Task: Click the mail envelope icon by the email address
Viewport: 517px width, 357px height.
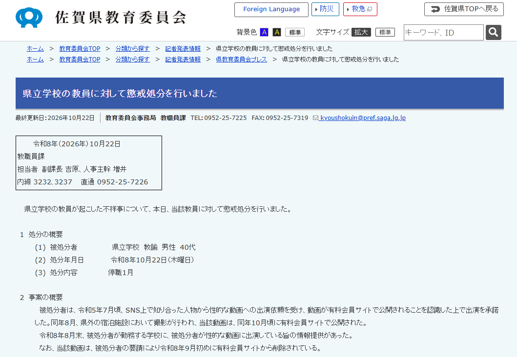Action: tap(315, 118)
